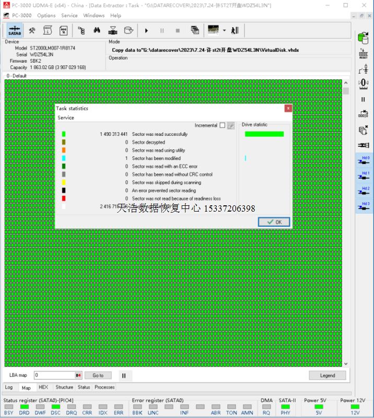The height and width of the screenshot is (418, 374).
Task: Click the SATA0 port selector icon
Action: (x=14, y=30)
